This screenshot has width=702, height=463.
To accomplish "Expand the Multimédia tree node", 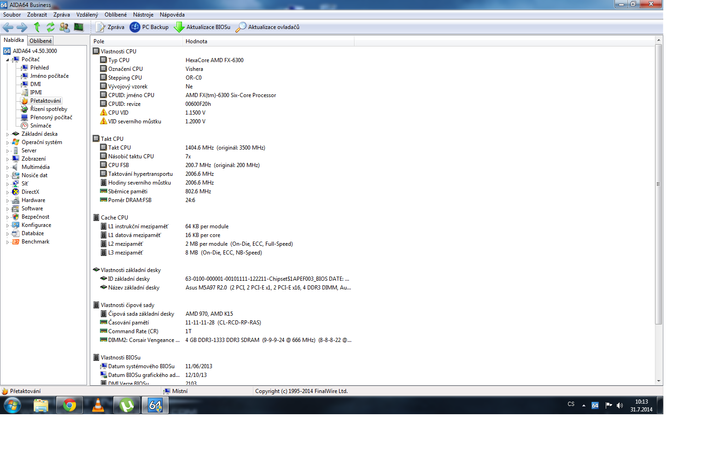I will click(x=8, y=168).
